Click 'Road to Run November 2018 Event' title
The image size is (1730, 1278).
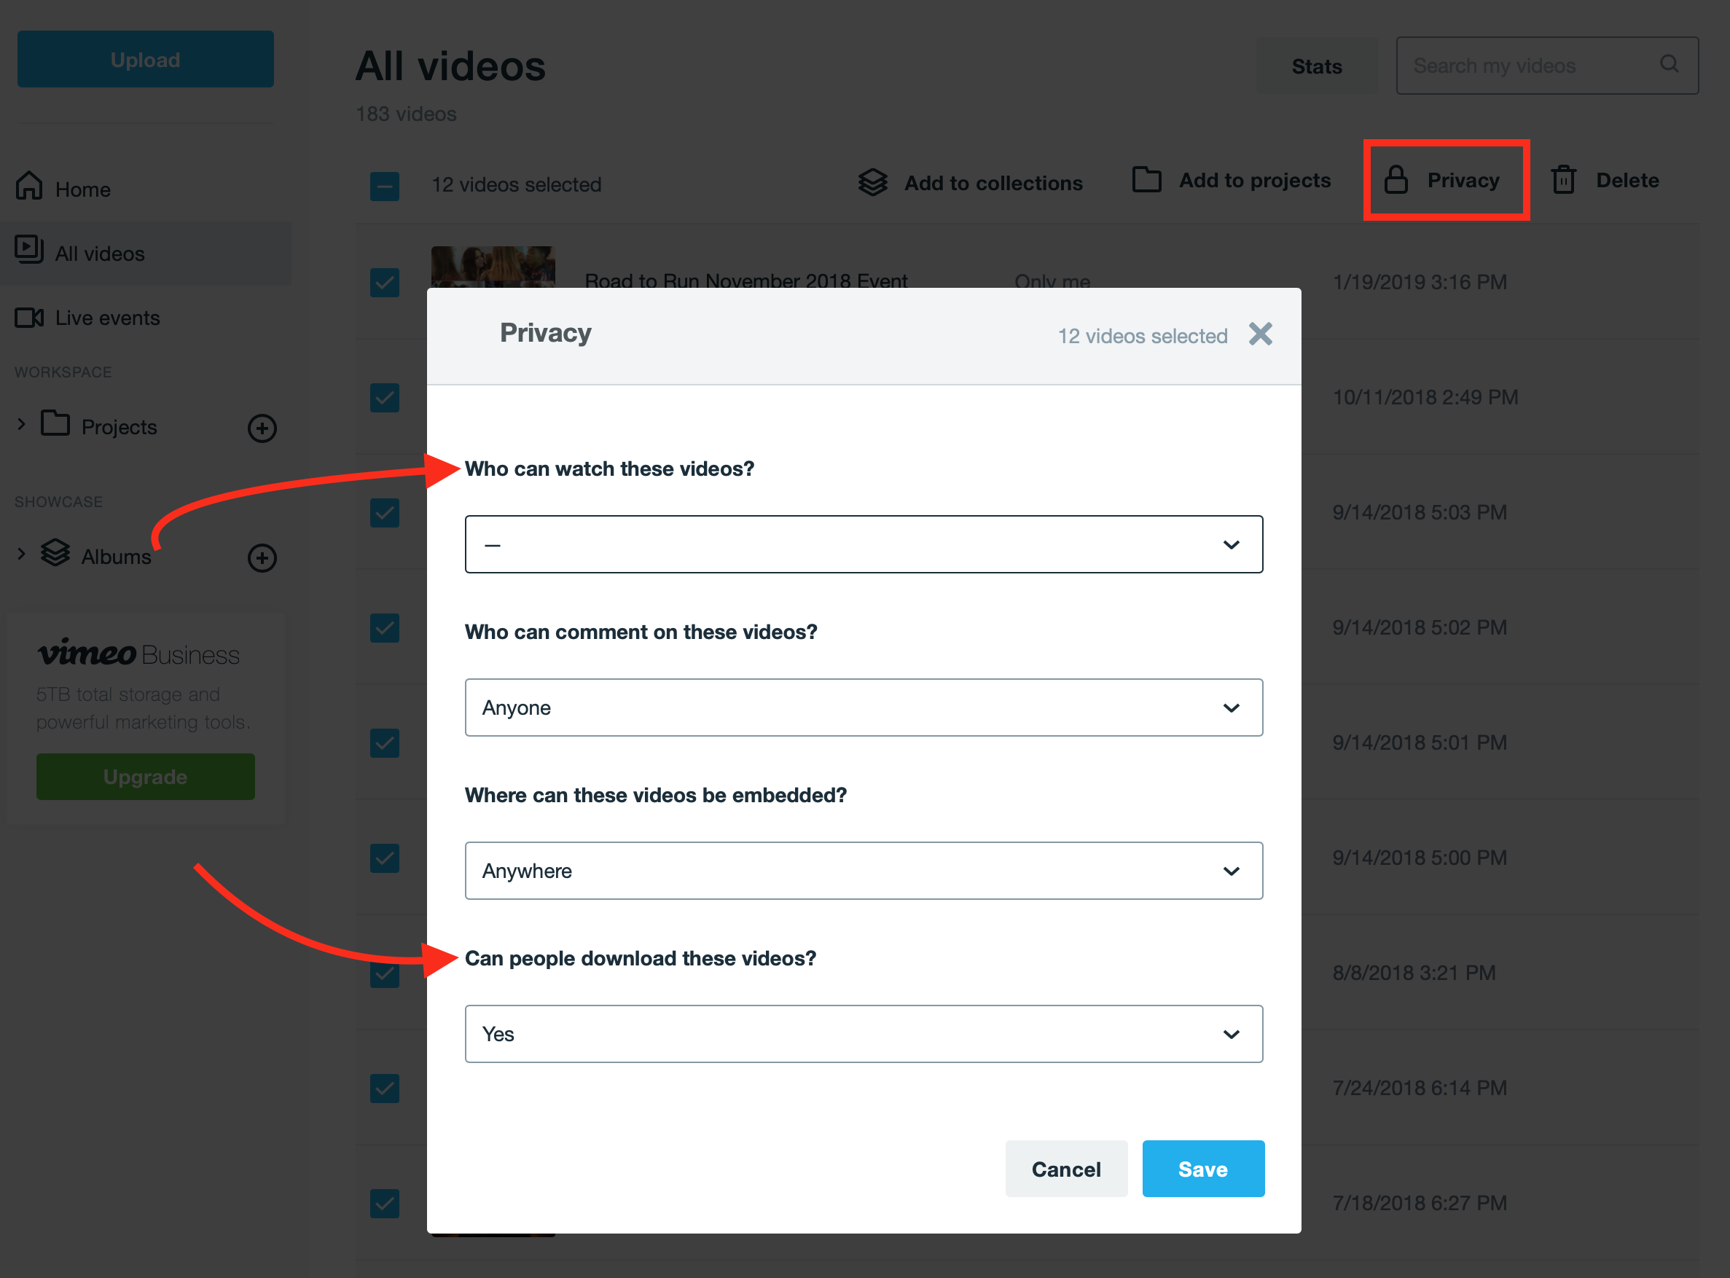tap(745, 281)
